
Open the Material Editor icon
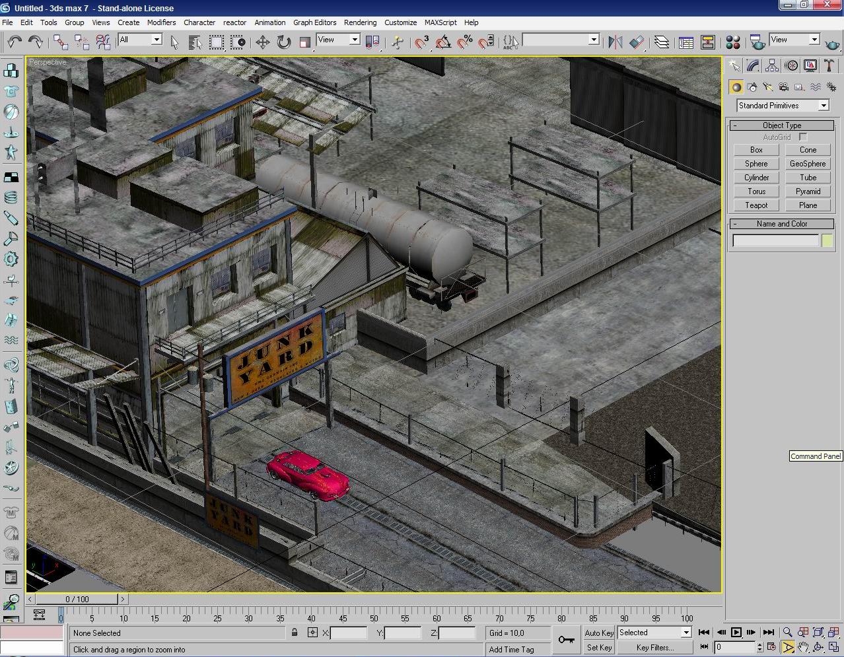point(732,42)
